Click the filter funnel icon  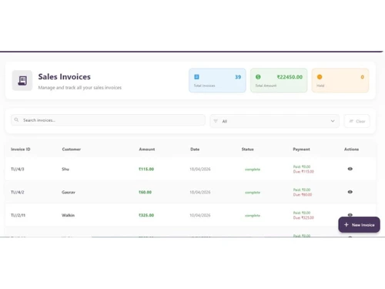(x=216, y=121)
